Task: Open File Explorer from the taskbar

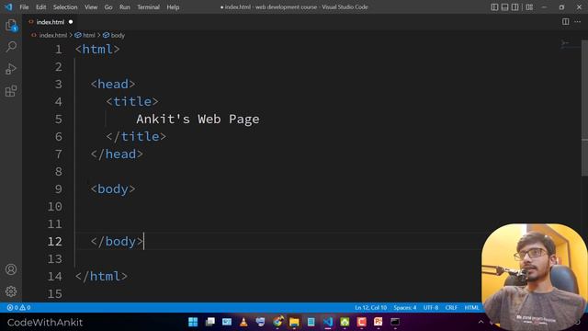Action: [294, 322]
